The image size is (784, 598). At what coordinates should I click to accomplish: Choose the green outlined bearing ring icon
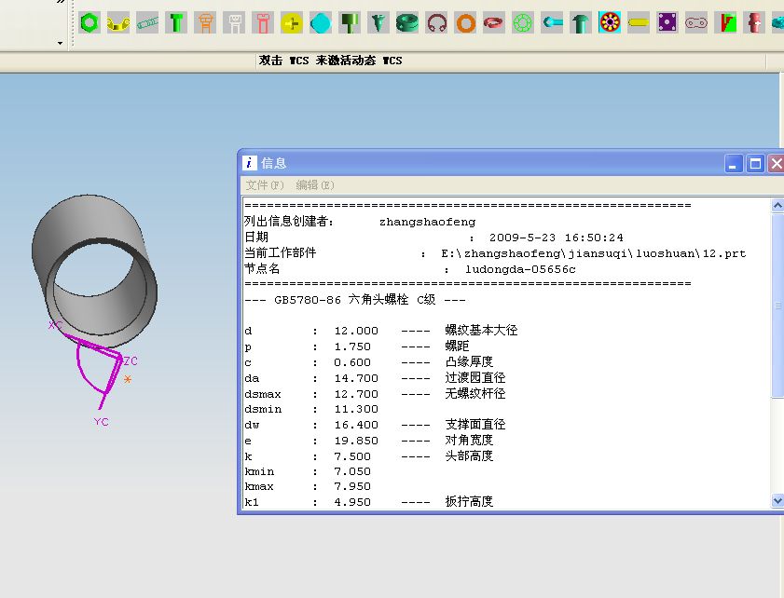coord(523,23)
